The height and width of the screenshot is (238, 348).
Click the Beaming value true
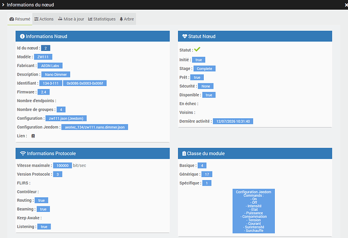coord(43,209)
